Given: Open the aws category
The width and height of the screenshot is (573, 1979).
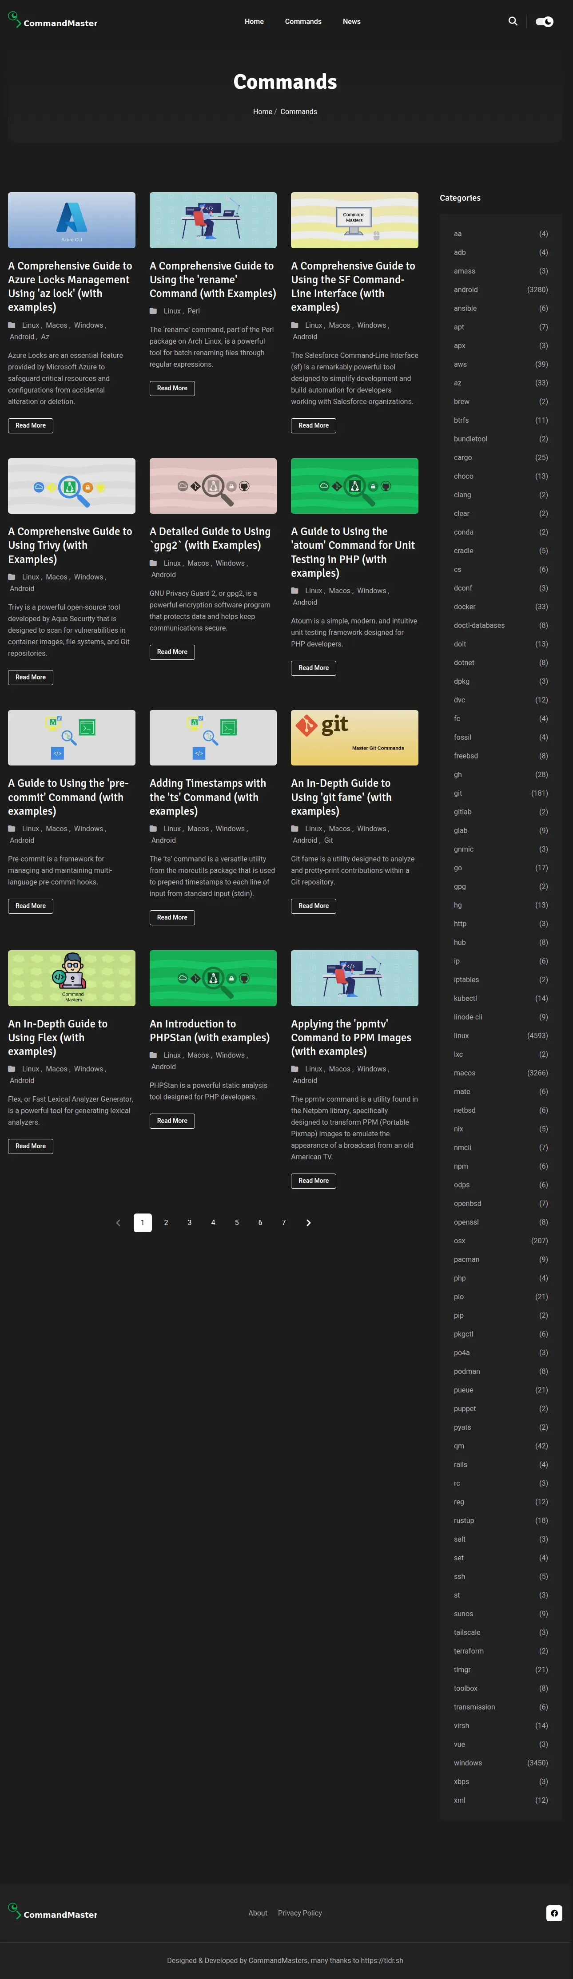Looking at the screenshot, I should pos(501,364).
